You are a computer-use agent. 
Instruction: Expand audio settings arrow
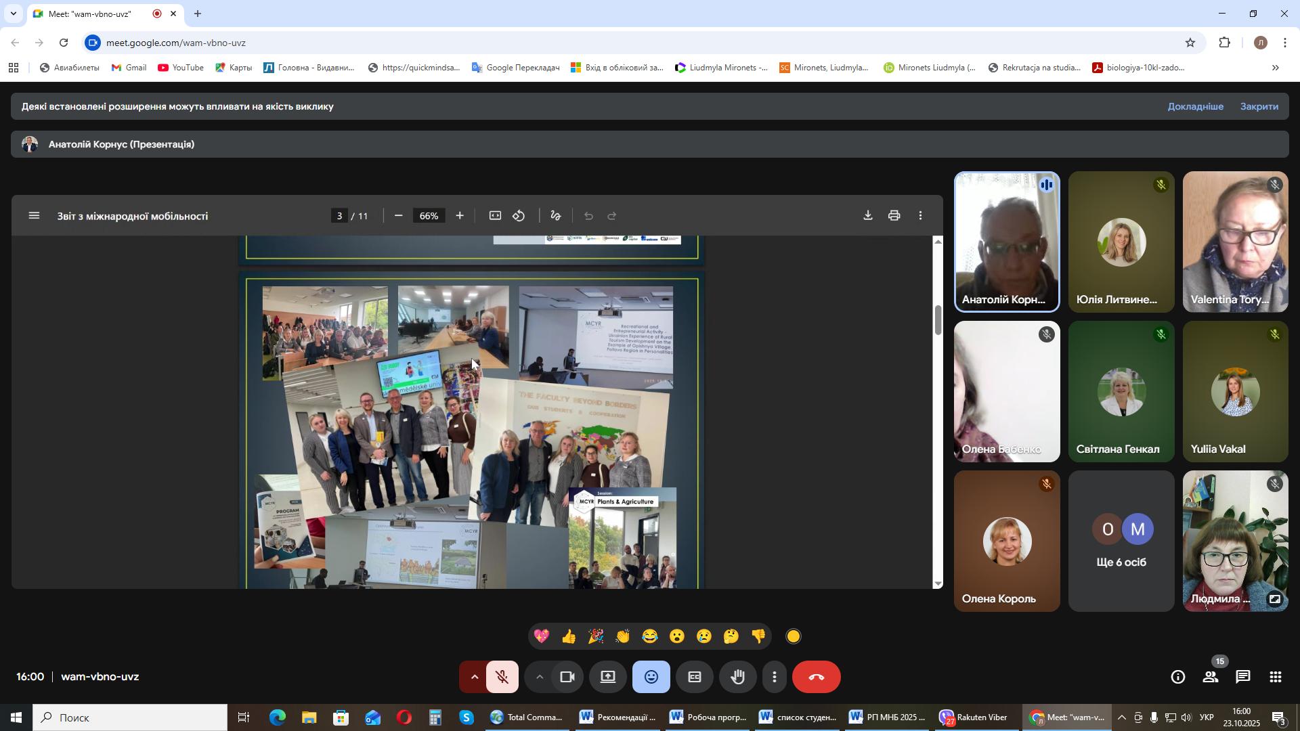474,678
